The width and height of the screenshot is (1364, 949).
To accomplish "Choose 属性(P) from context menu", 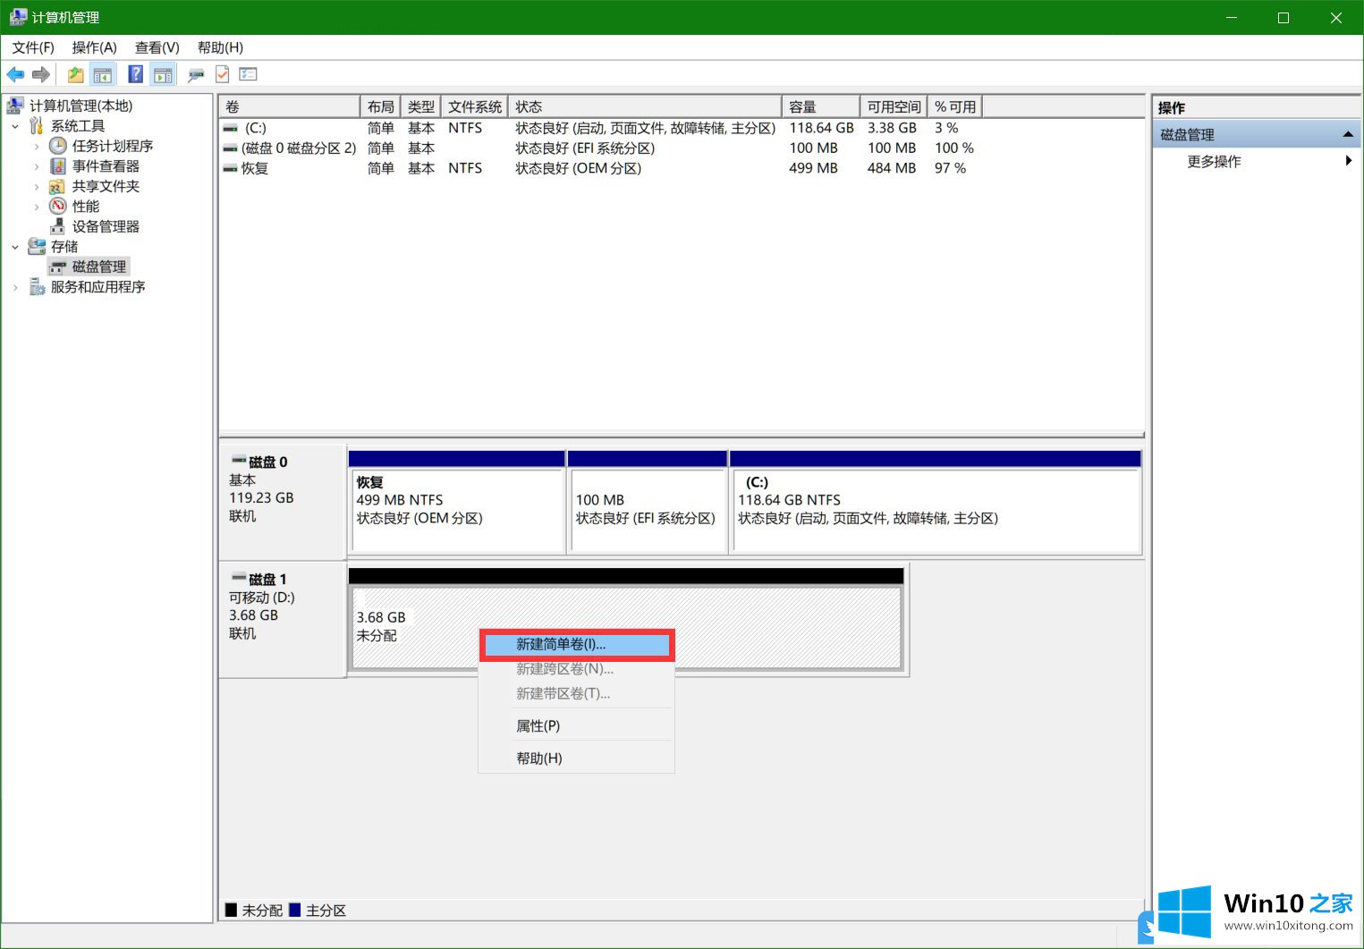I will click(x=577, y=725).
